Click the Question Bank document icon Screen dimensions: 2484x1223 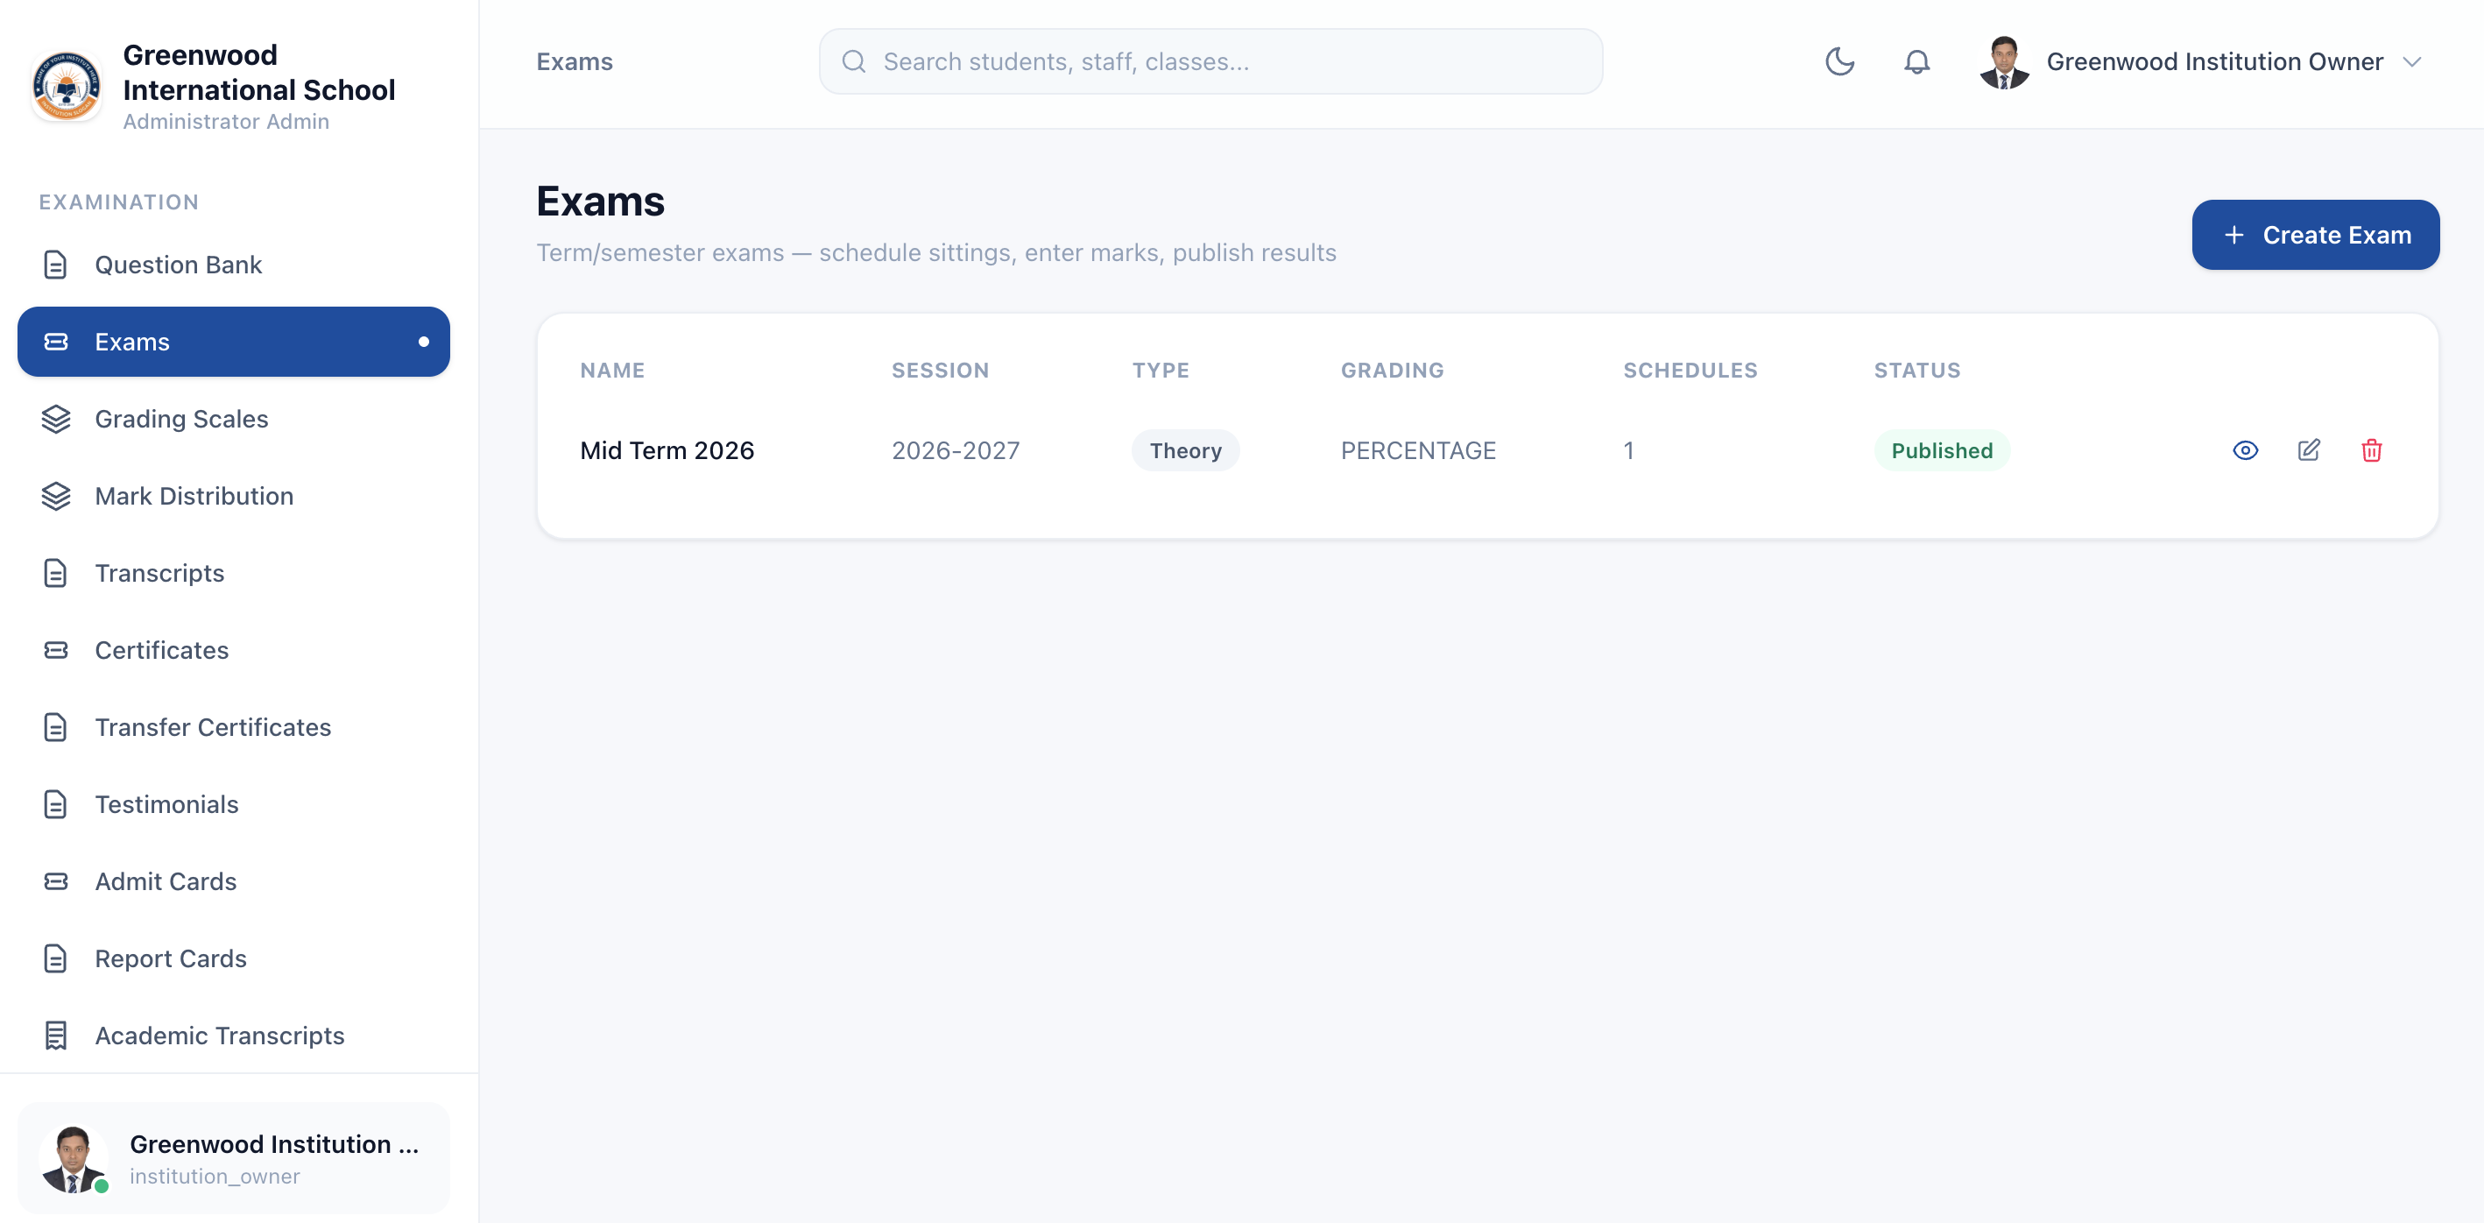(56, 265)
